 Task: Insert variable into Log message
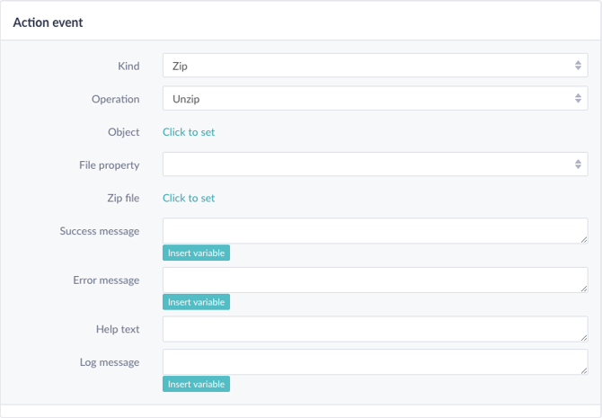pyautogui.click(x=196, y=384)
